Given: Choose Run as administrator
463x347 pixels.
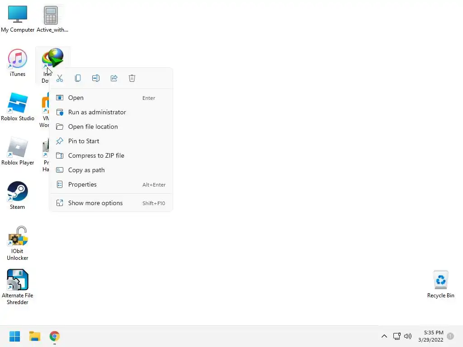Looking at the screenshot, I should (111, 112).
